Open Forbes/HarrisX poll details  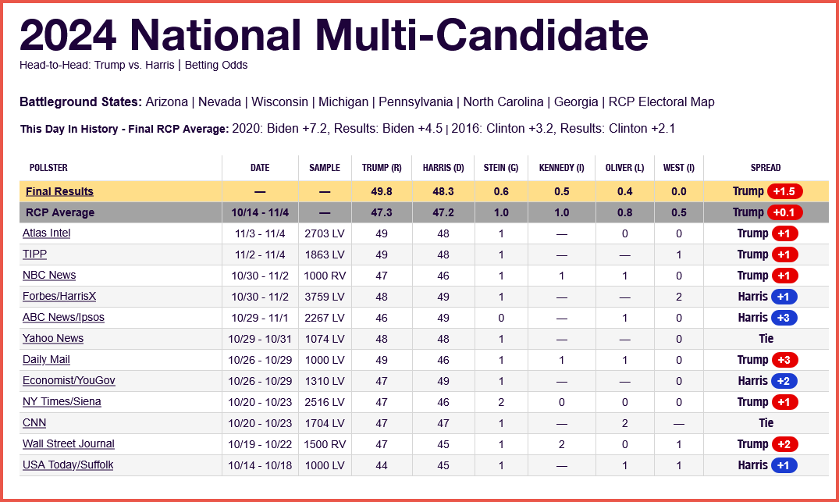click(x=59, y=297)
